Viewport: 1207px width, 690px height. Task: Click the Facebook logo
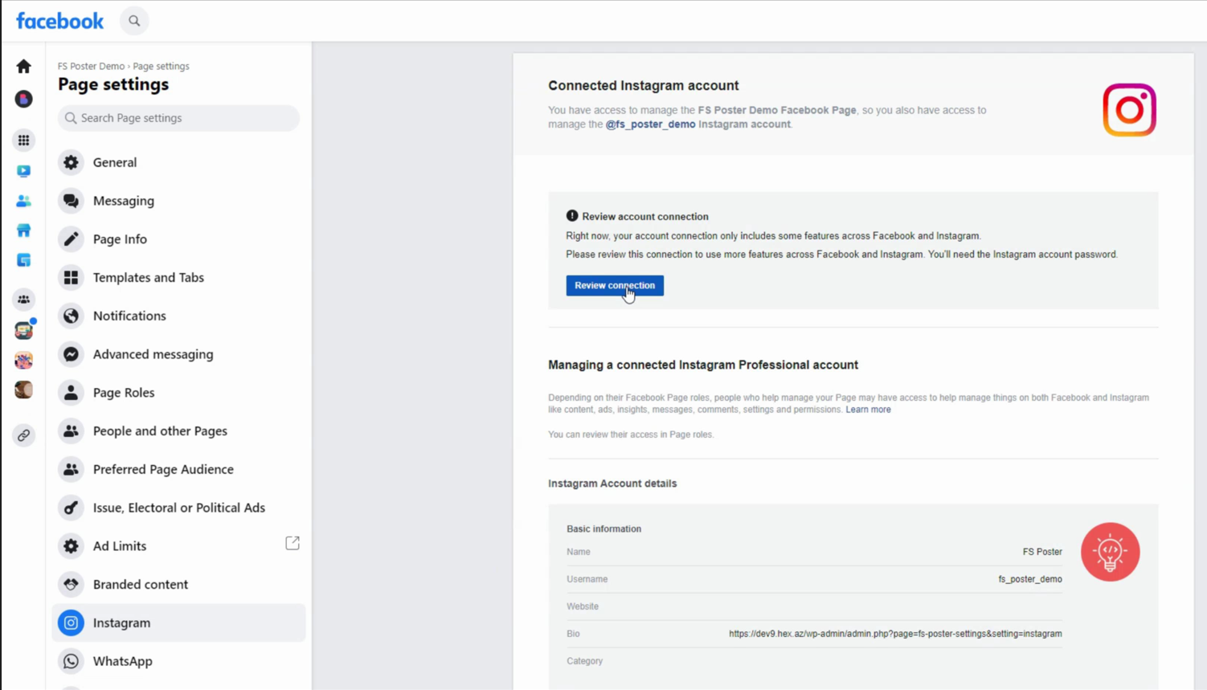click(x=59, y=21)
